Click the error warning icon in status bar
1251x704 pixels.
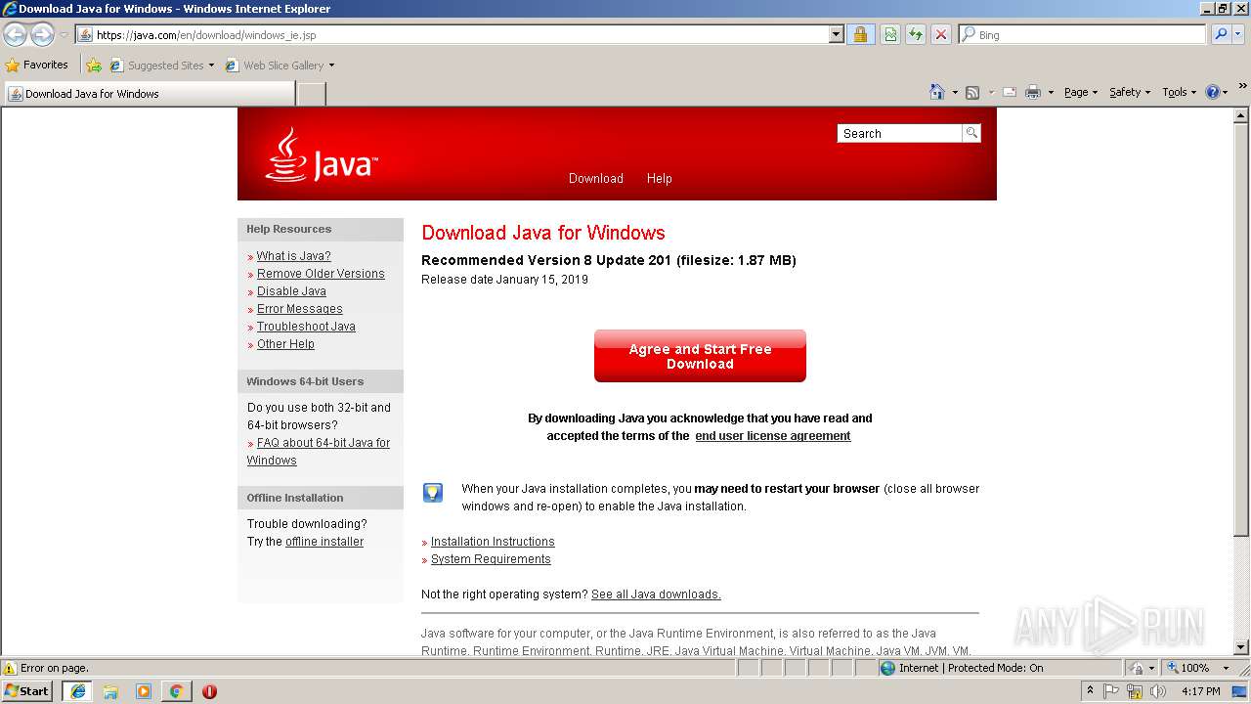pos(10,668)
